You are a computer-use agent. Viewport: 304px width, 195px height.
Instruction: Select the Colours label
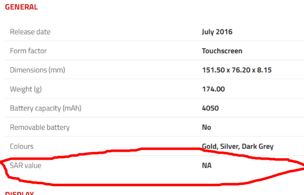[x=22, y=146]
